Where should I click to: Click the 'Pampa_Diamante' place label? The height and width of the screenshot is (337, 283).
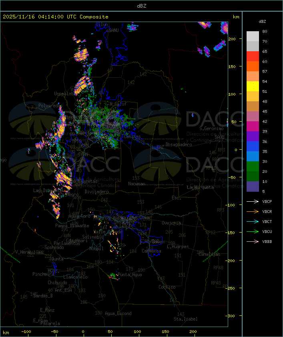click(72, 226)
